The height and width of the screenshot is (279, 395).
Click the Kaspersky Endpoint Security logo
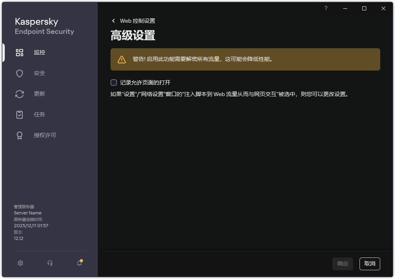44,26
